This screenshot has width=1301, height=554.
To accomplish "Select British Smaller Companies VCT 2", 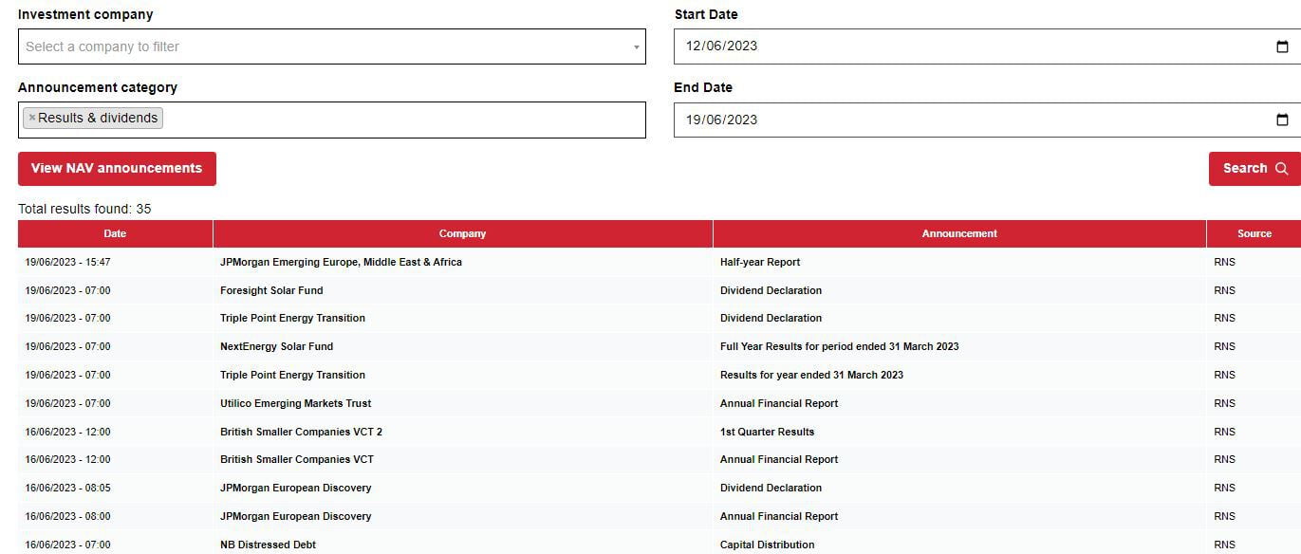I will (301, 432).
